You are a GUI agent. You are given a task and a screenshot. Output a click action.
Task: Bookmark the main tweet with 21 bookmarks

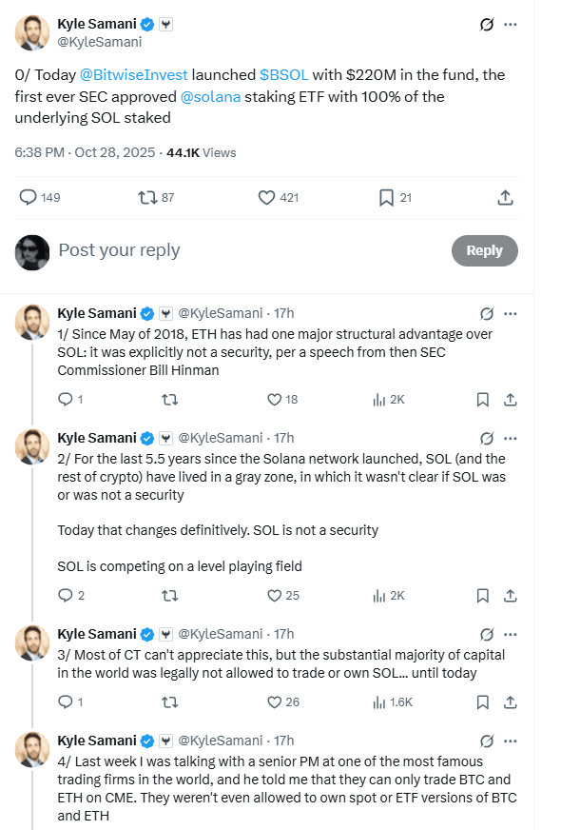click(385, 198)
